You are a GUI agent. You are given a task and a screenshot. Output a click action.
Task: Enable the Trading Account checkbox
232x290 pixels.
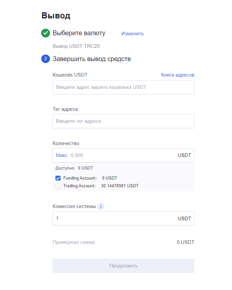tap(58, 186)
